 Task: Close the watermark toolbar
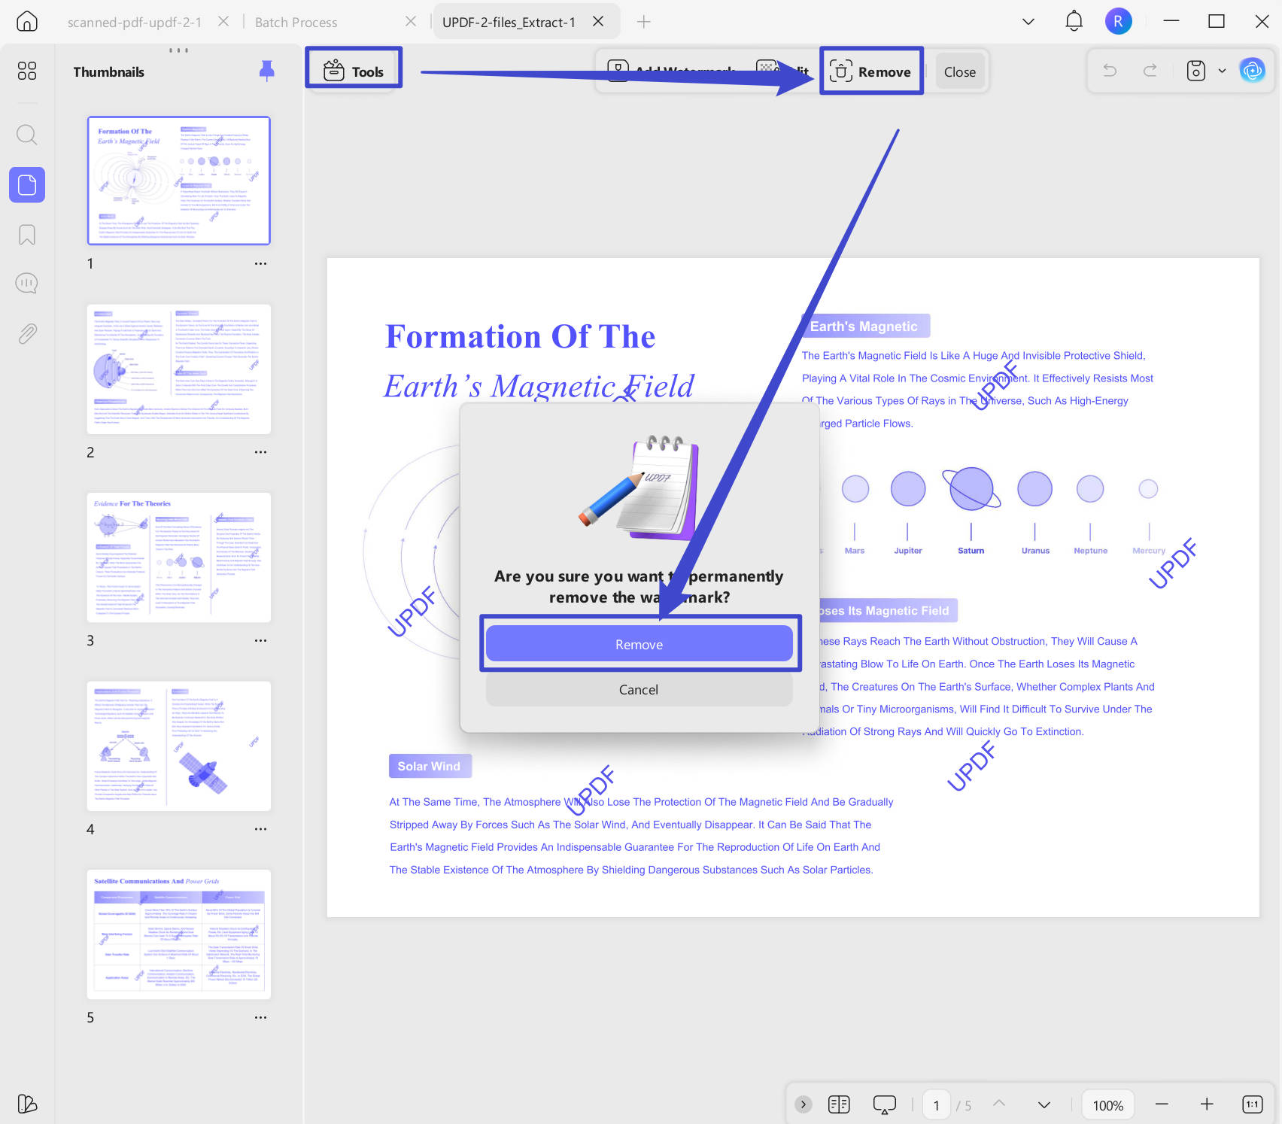point(959,71)
